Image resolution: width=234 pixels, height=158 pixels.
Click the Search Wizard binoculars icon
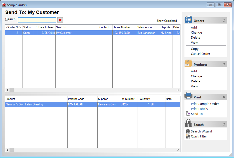pyautogui.click(x=188, y=131)
